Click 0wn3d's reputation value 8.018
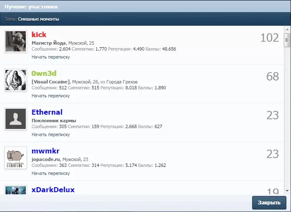This screenshot has height=212, width=291. click(x=131, y=88)
